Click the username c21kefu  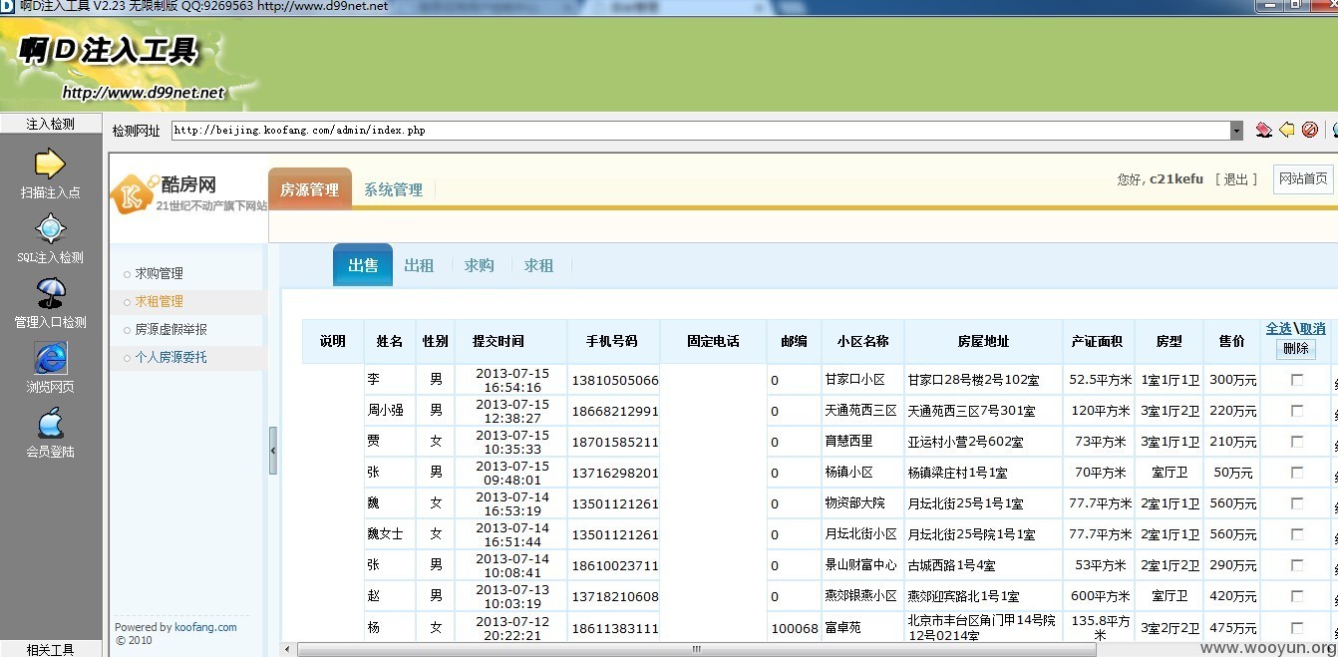[1176, 179]
